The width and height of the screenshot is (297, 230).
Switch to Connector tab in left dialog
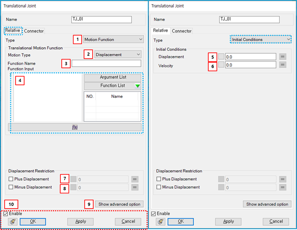(x=34, y=31)
